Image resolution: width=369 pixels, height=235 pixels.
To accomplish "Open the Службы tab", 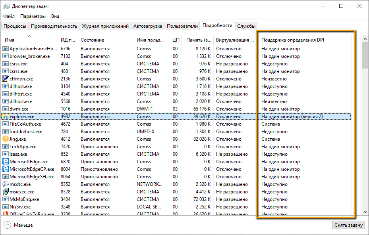I will 246,26.
